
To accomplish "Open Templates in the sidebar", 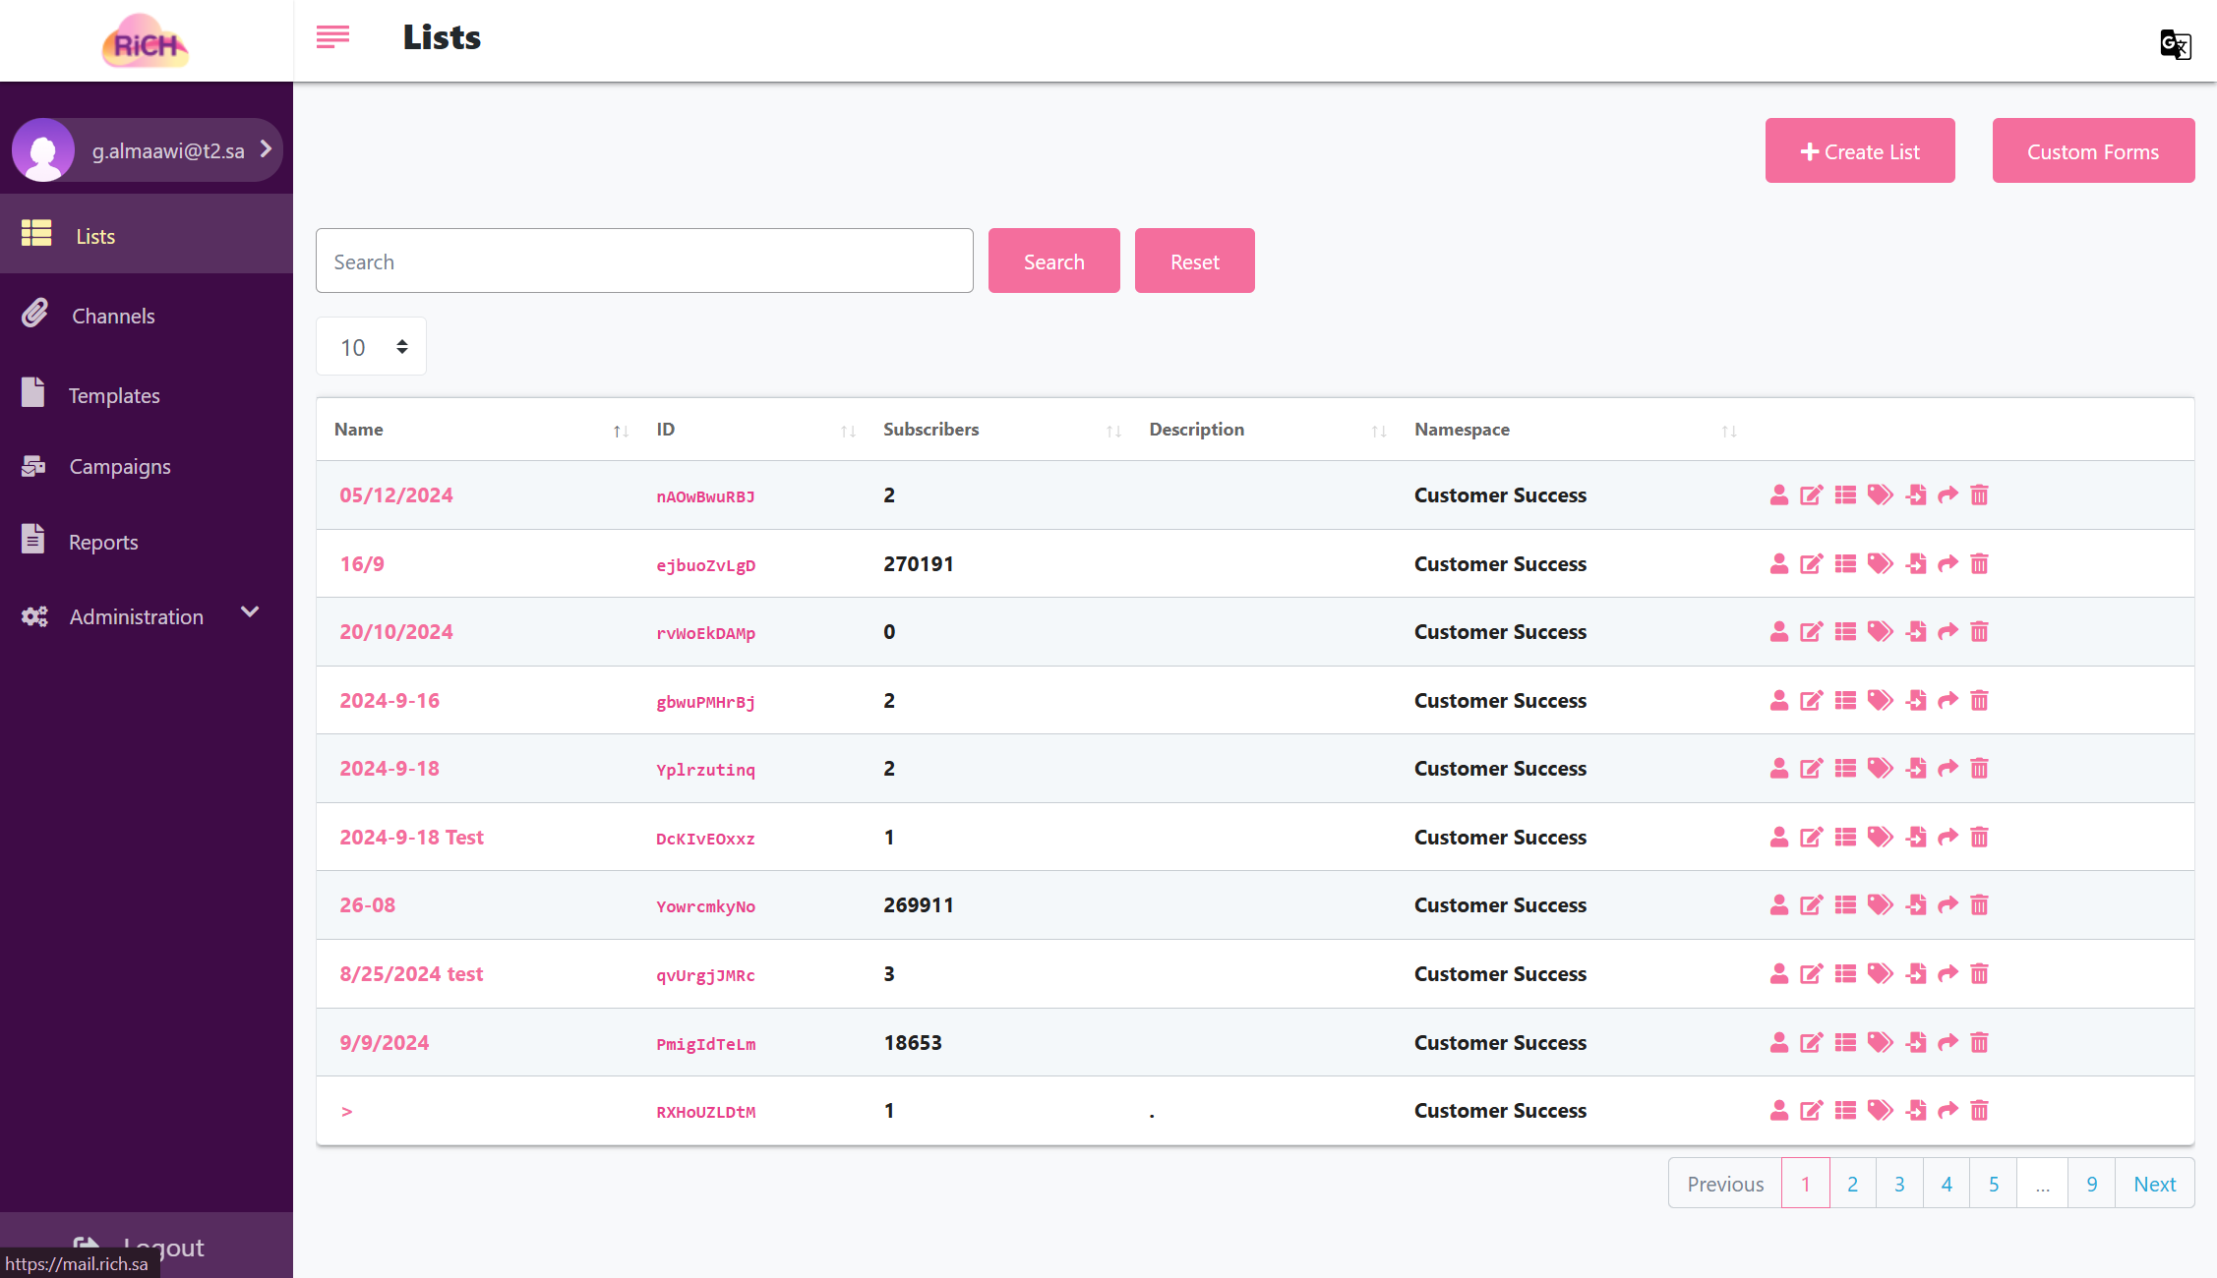I will pos(114,396).
